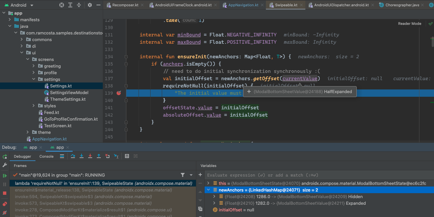Toggle Mute Breakpoints in debug sidebar

coord(5,212)
